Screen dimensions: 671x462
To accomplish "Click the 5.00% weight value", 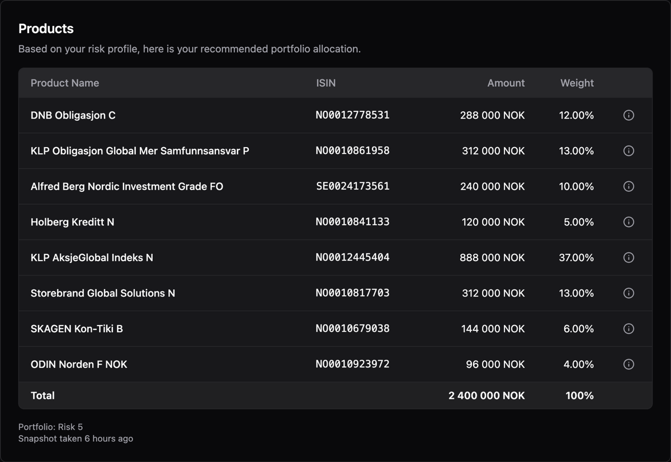I will pyautogui.click(x=579, y=222).
